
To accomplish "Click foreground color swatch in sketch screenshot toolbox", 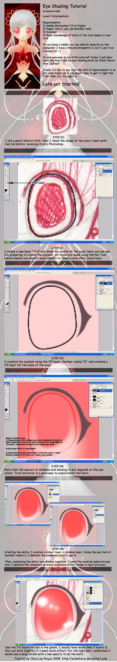I will (x=6, y=190).
